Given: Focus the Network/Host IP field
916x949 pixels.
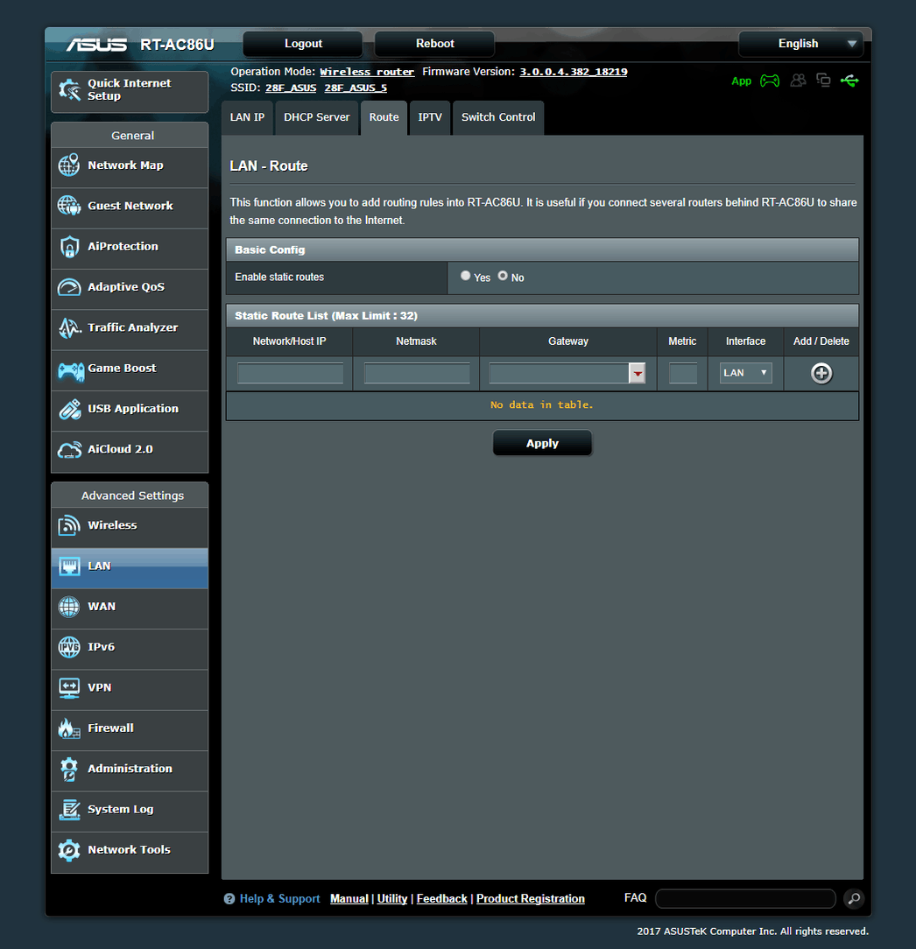Looking at the screenshot, I should [x=290, y=373].
